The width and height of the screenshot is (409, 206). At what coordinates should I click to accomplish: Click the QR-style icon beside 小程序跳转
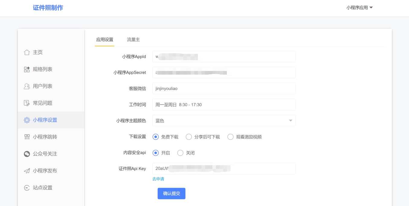27,137
